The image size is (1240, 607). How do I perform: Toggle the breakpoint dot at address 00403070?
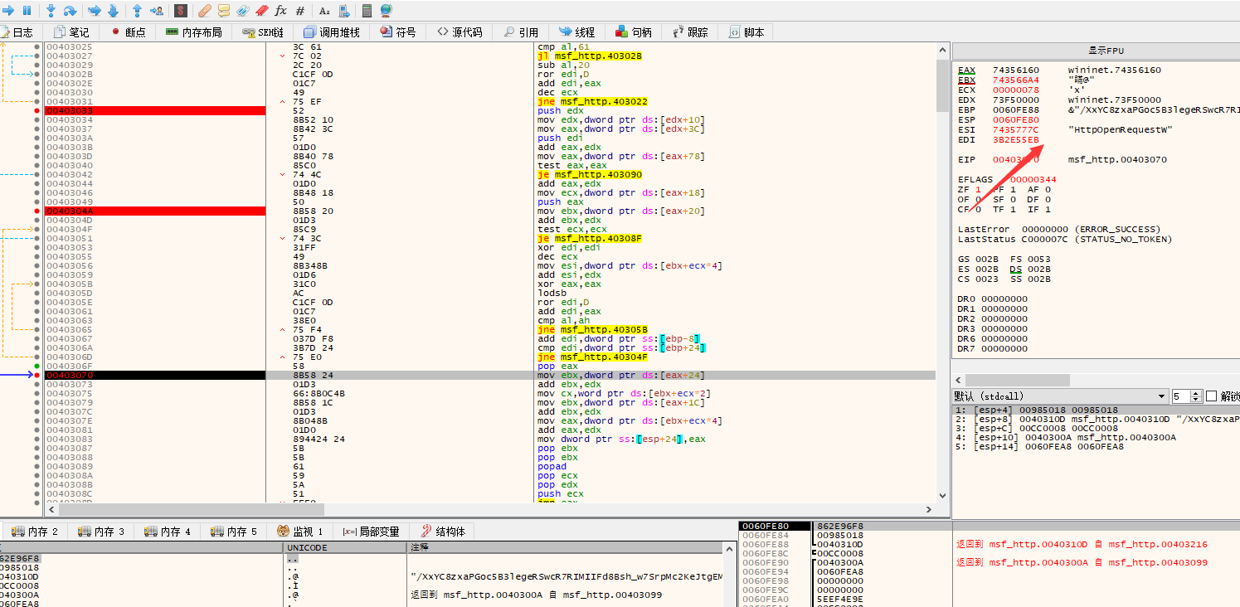pyautogui.click(x=37, y=376)
